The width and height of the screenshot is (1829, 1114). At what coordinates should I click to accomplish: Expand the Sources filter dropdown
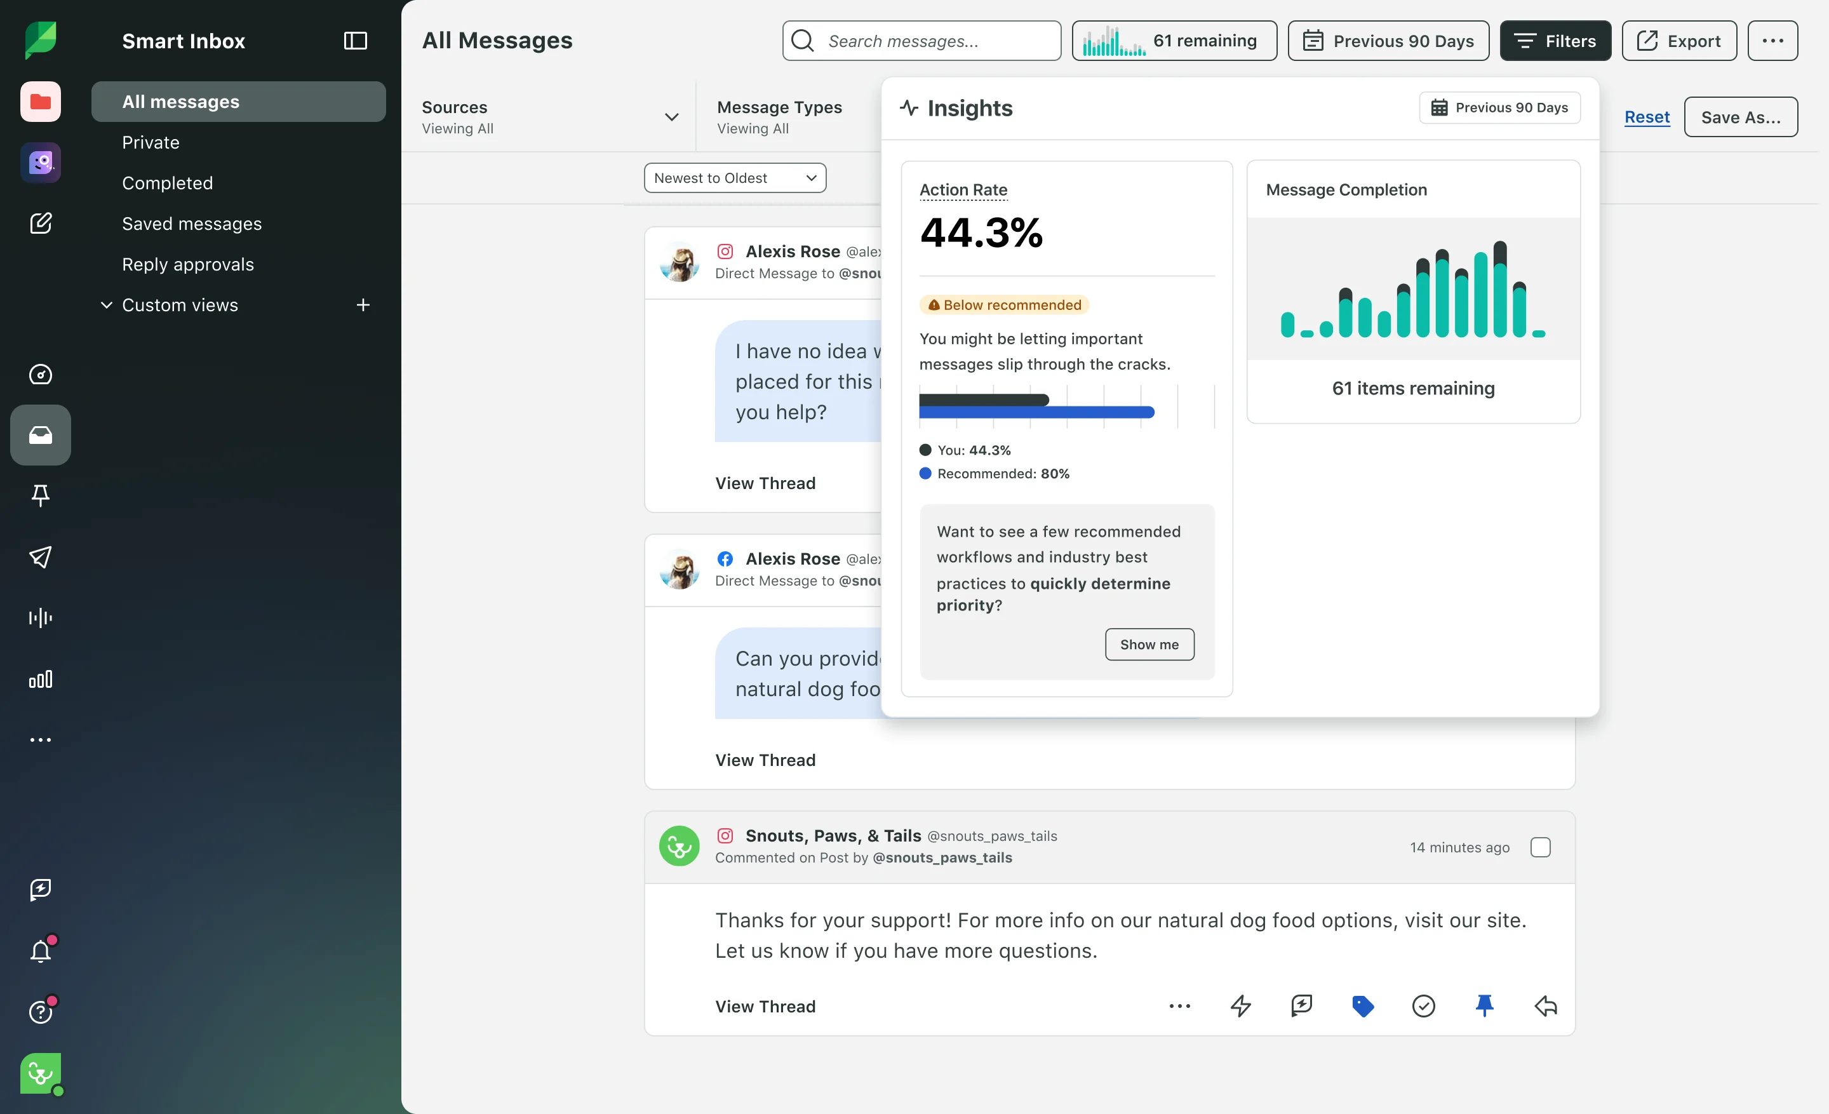(x=550, y=116)
